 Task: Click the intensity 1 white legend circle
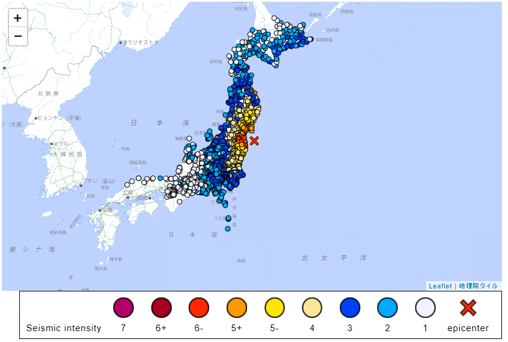pos(425,308)
